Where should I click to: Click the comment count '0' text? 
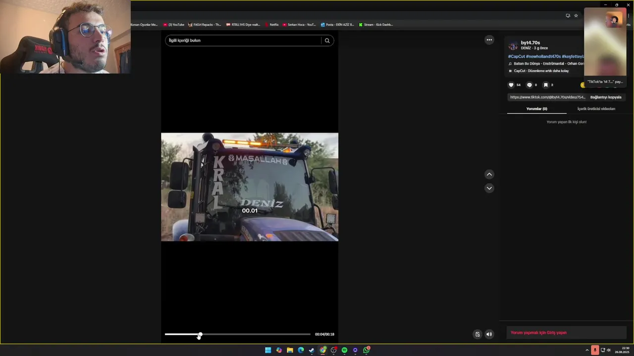(x=535, y=85)
